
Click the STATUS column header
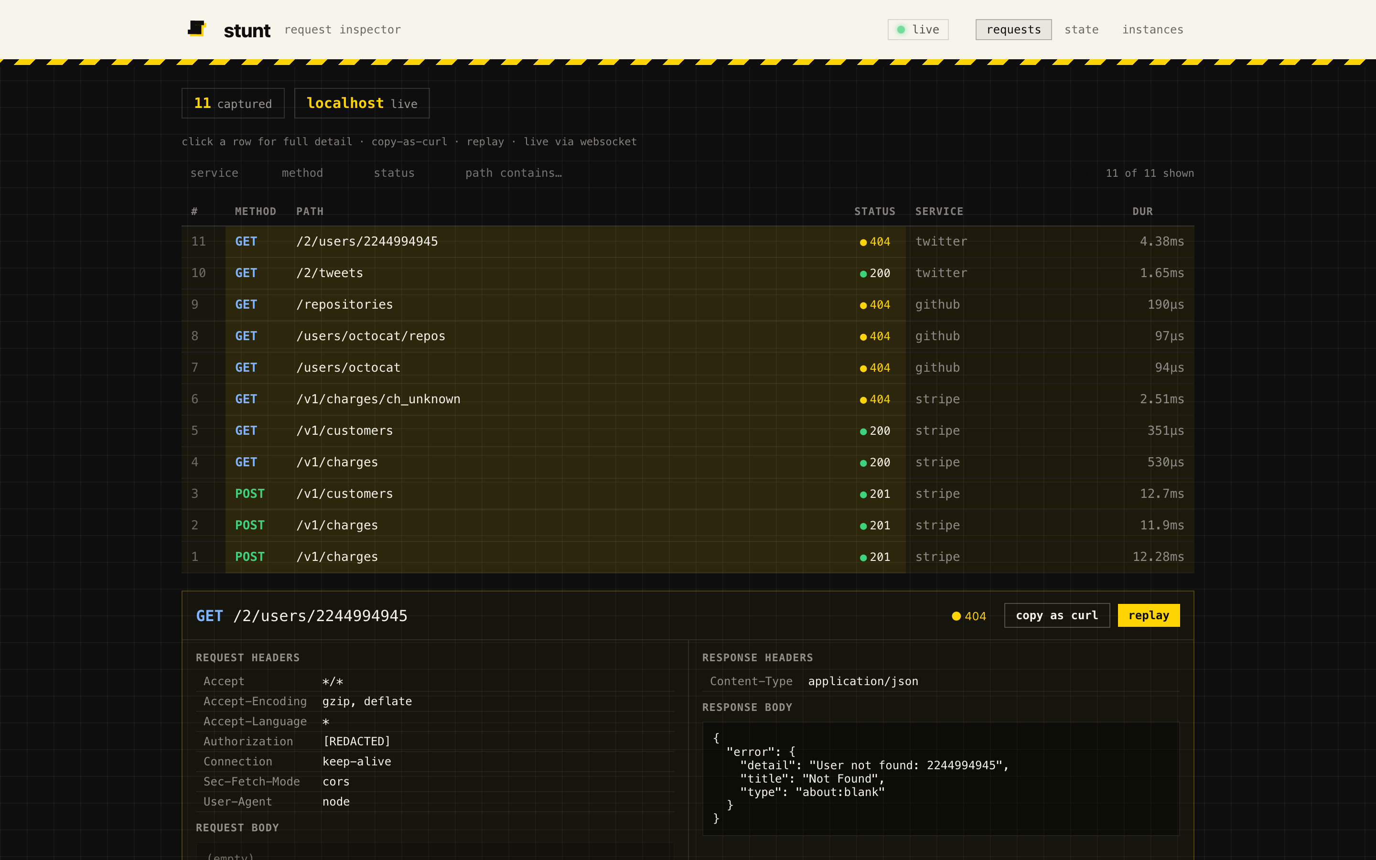[874, 212]
